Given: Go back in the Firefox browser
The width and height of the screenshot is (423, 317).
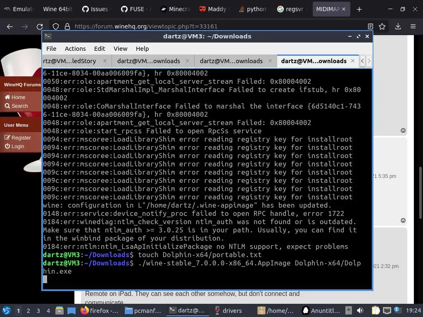Looking at the screenshot, I should [10, 26].
